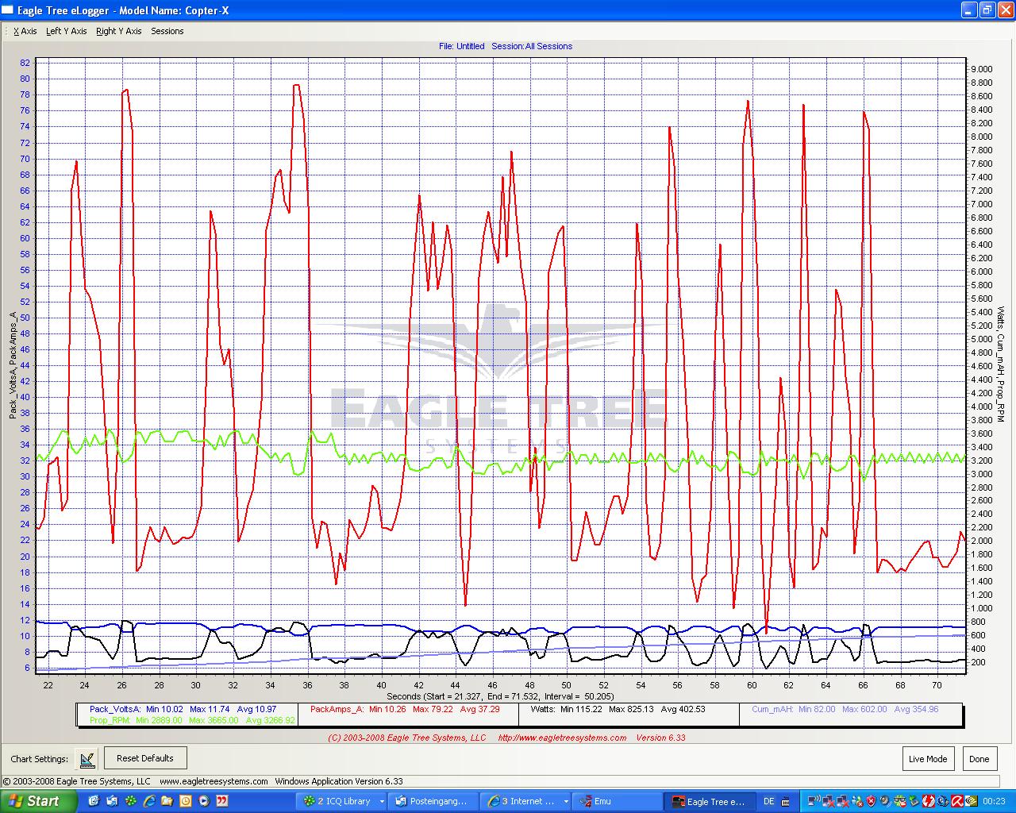The height and width of the screenshot is (813, 1016).
Task: Click the NVIDIA tray icon
Action: (972, 802)
